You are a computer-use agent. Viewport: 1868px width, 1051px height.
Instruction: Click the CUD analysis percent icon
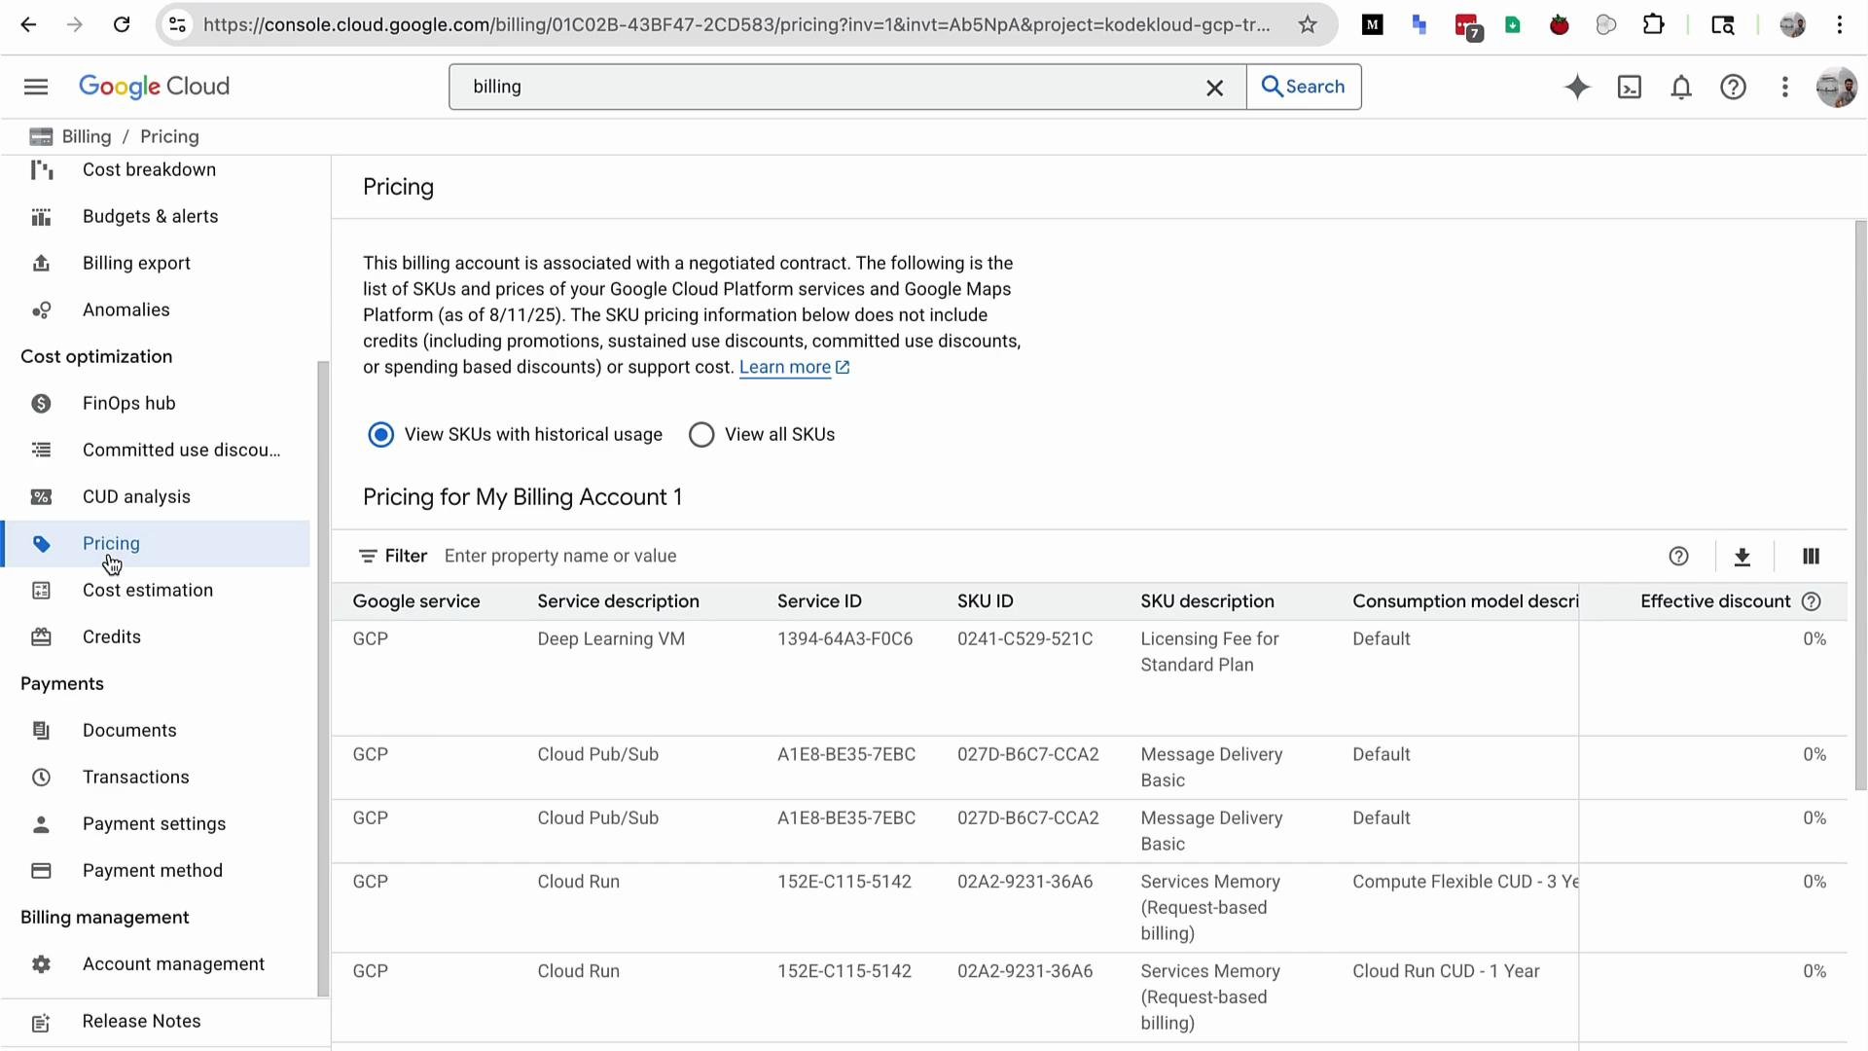point(41,497)
